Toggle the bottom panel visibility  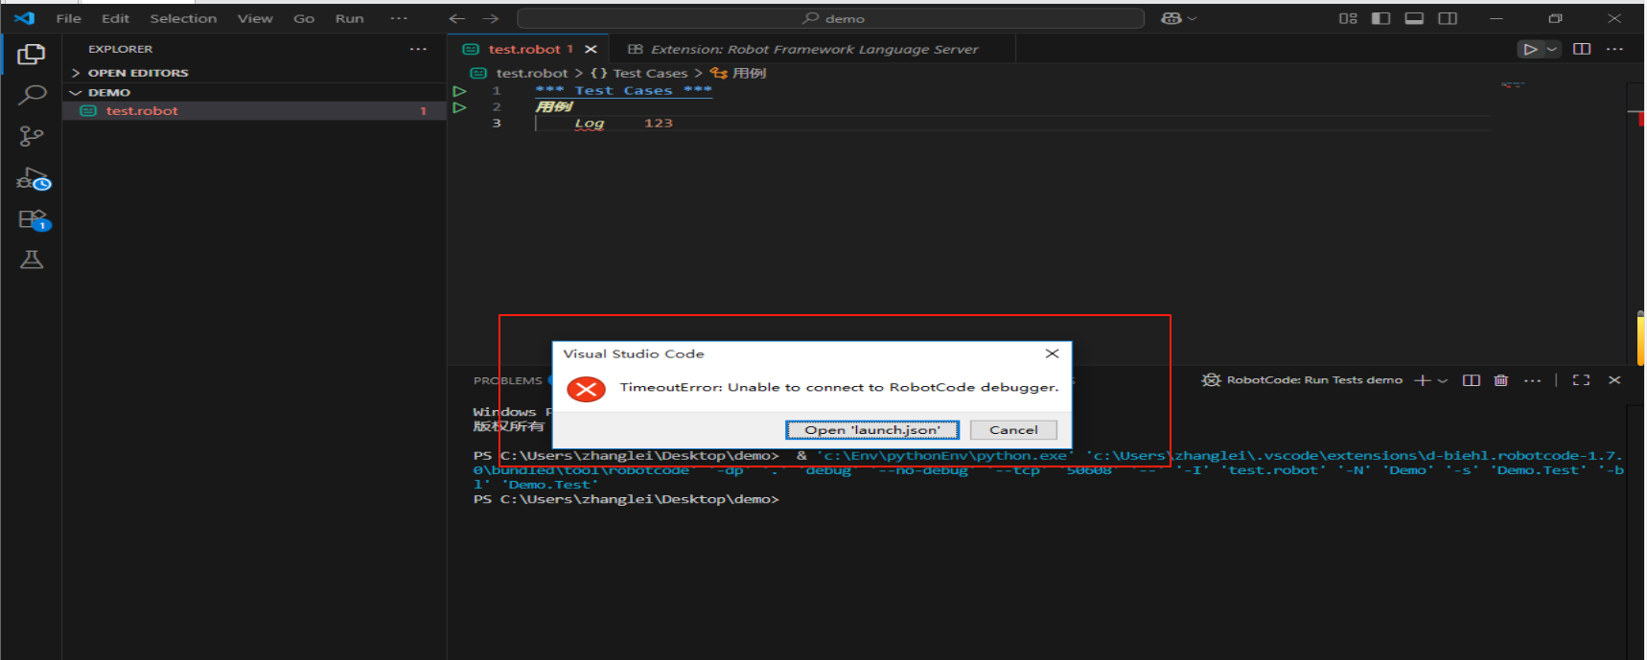[x=1414, y=18]
